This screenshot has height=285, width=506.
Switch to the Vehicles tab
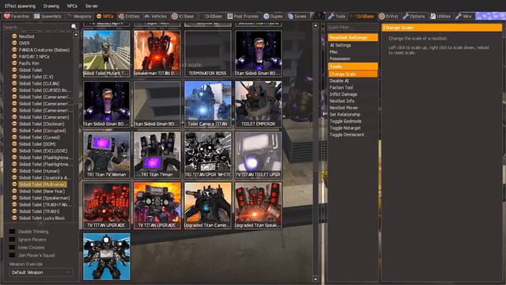pyautogui.click(x=155, y=16)
